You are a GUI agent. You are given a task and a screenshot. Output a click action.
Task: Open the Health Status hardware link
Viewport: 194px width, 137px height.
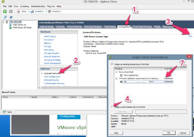tap(50, 37)
